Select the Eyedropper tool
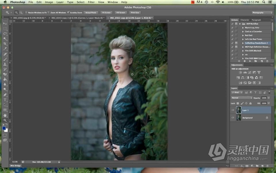The image size is (276, 173). (5, 49)
